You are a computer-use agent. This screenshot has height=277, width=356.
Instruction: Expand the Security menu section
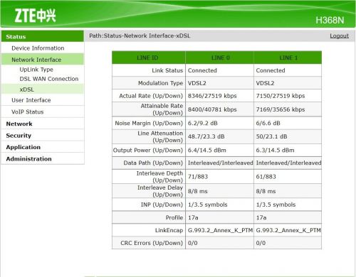[x=19, y=136]
